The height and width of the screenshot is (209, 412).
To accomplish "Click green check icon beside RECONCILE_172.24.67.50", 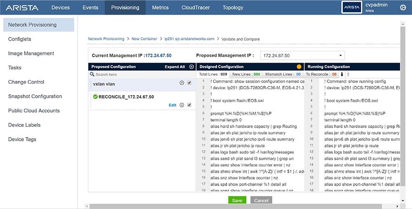I will [95, 96].
